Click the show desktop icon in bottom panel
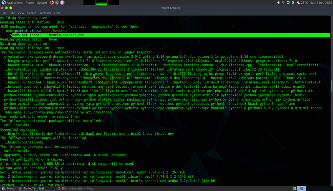 pos(294,189)
